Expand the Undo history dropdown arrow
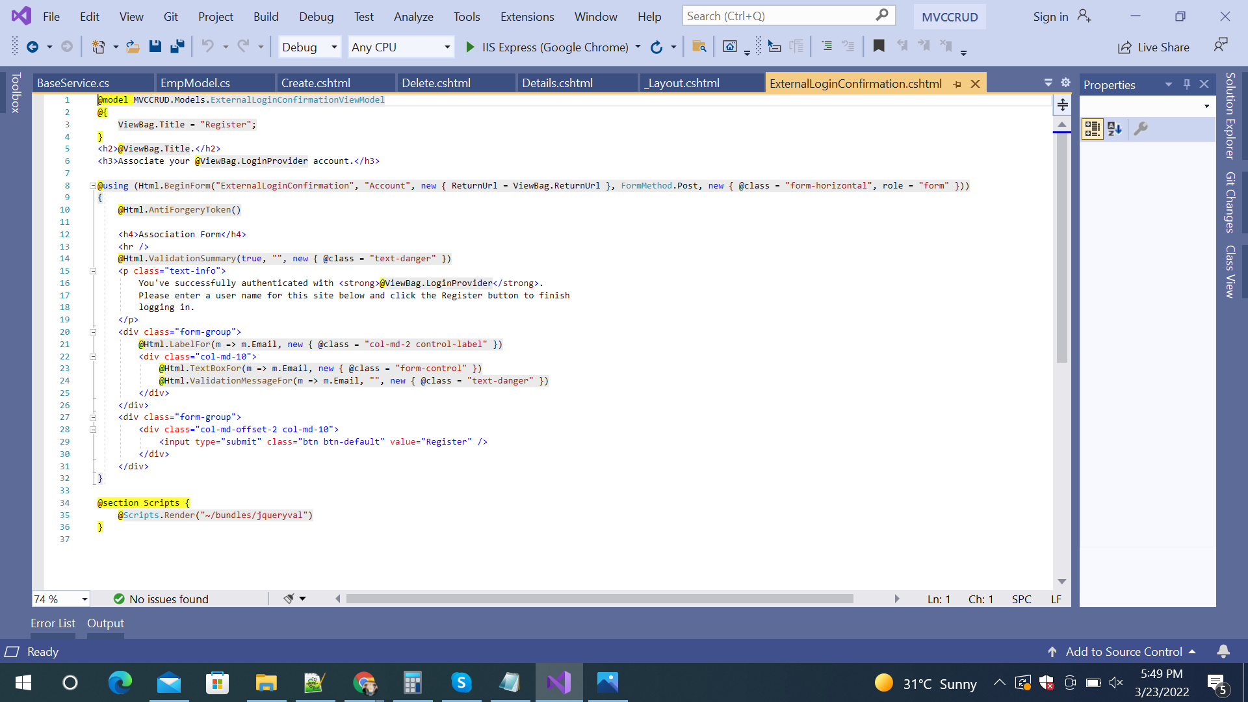 pyautogui.click(x=226, y=47)
